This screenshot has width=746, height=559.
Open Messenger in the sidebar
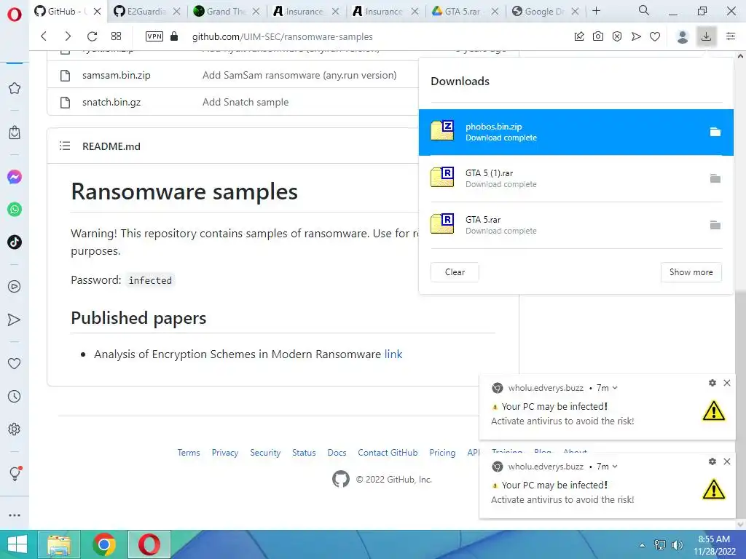[x=15, y=177]
